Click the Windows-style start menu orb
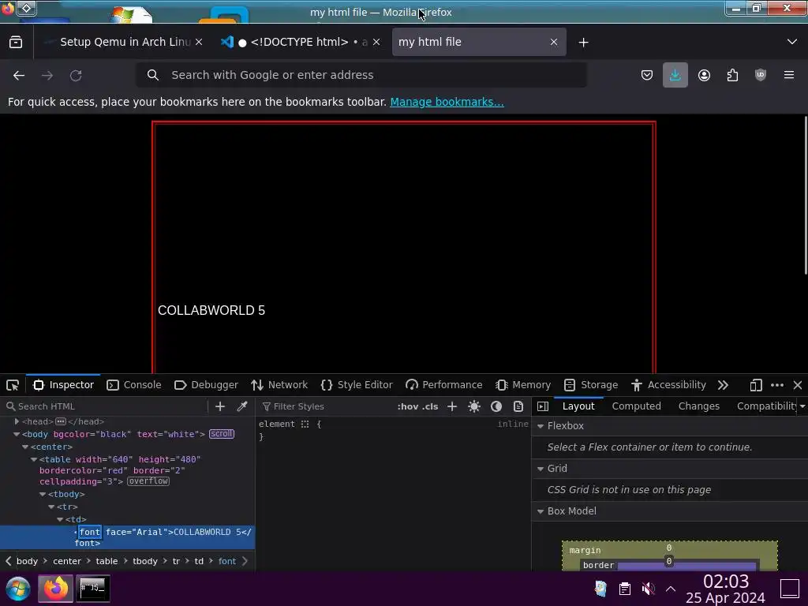This screenshot has height=606, width=808. tap(17, 589)
